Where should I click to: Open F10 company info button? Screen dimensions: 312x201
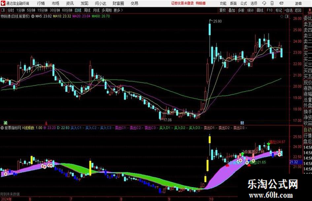[x=269, y=10]
